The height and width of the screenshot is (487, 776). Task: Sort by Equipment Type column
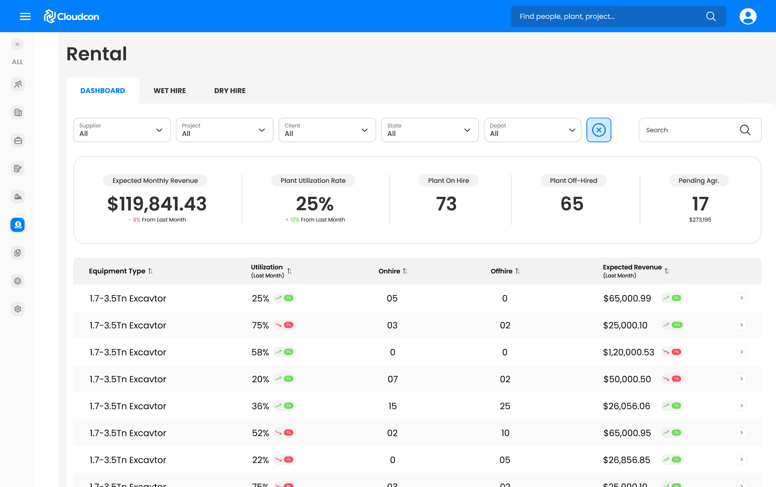150,271
